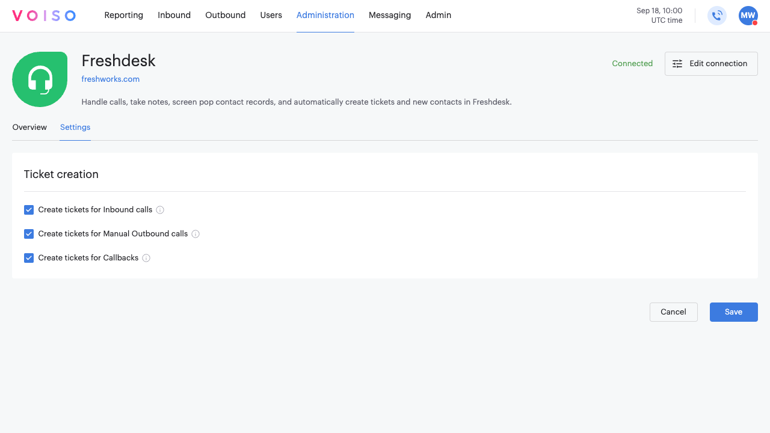Click the Freshdesk title heading
Image resolution: width=770 pixels, height=433 pixels.
tap(119, 61)
